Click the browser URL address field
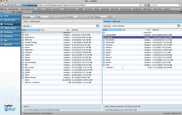The width and height of the screenshot is (182, 115). 88,5
